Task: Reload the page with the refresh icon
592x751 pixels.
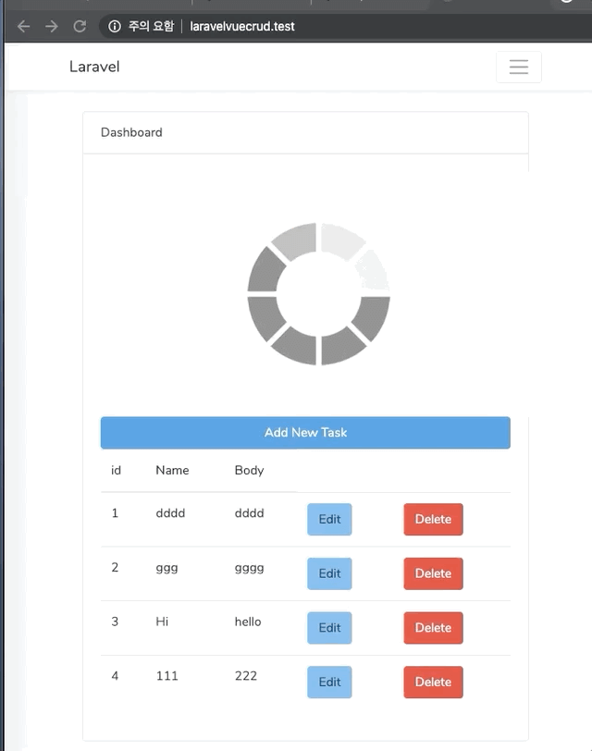Action: click(80, 26)
